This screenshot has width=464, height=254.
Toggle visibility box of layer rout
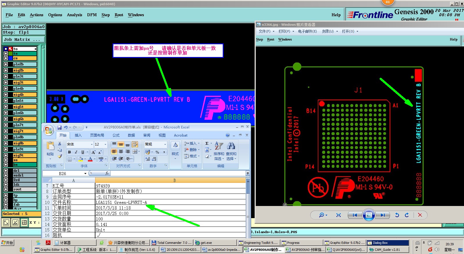click(6, 189)
